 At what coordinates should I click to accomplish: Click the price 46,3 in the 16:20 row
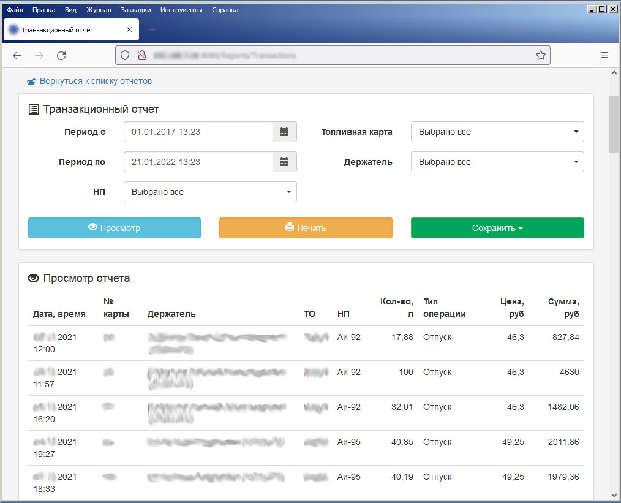[x=516, y=407]
